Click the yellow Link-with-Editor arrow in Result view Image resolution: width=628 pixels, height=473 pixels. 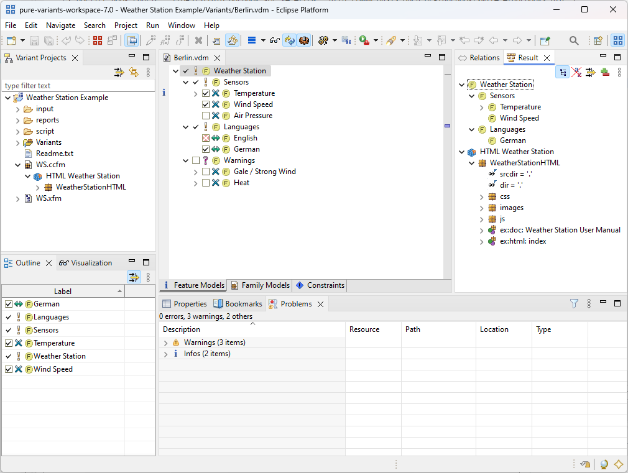(589, 73)
